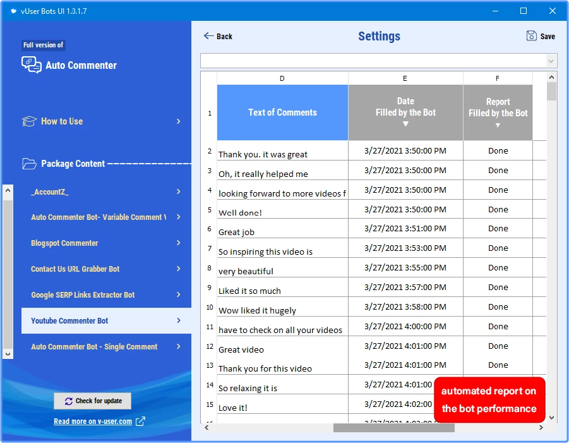
Task: Click cell 'looking forward to more videos f'
Action: click(x=282, y=190)
